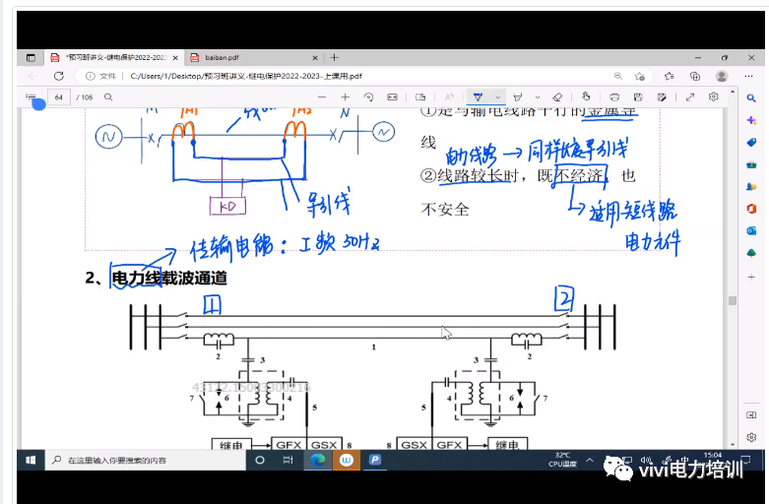
Task: Open the Windows Start menu
Action: (31, 461)
